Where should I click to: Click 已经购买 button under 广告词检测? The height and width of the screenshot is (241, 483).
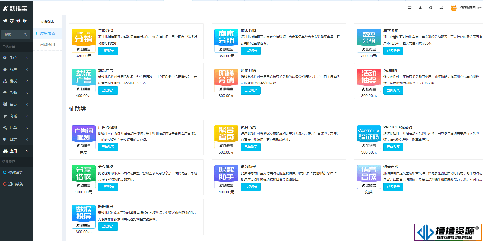pos(108,147)
